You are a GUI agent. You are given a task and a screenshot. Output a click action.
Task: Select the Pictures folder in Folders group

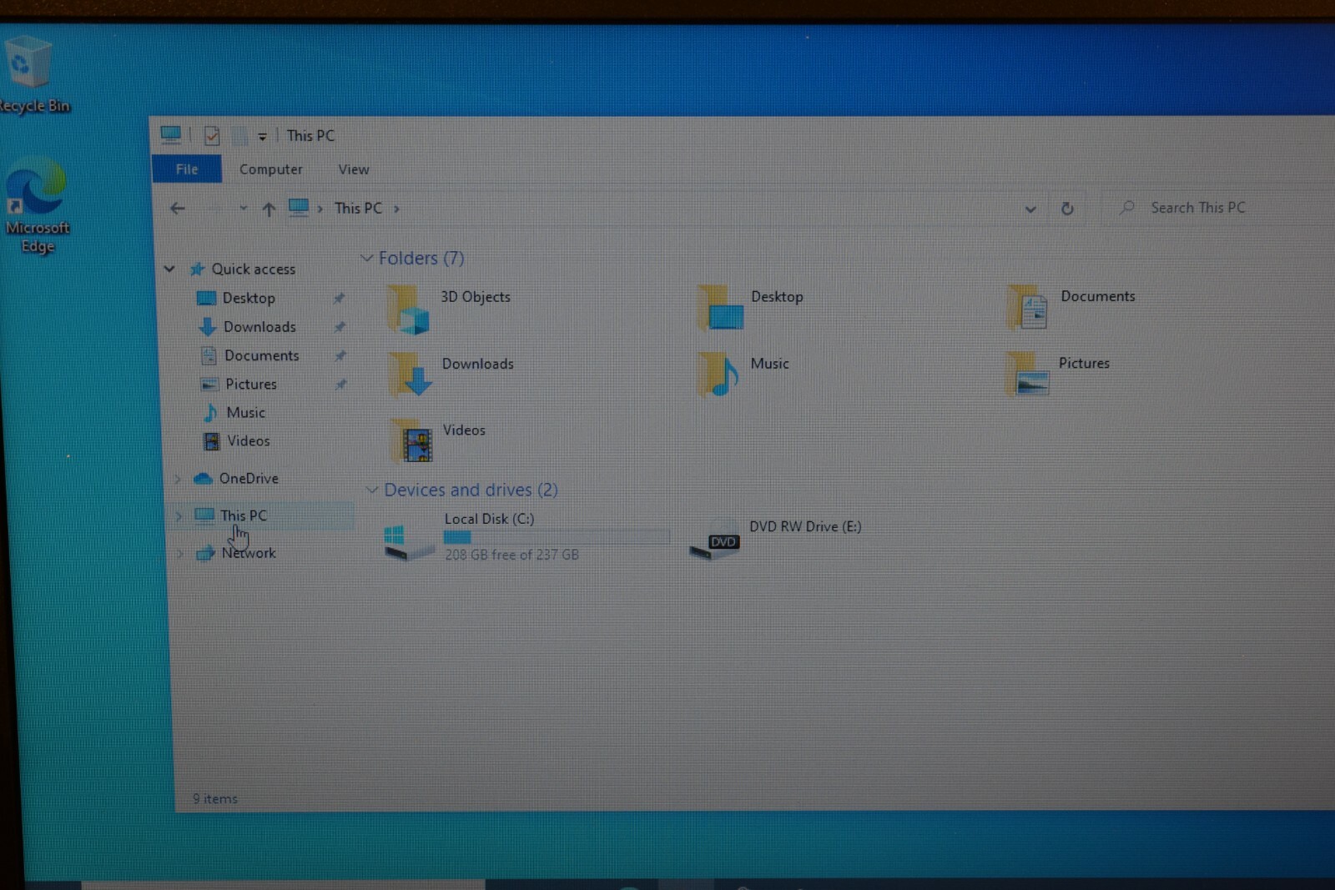point(1059,373)
